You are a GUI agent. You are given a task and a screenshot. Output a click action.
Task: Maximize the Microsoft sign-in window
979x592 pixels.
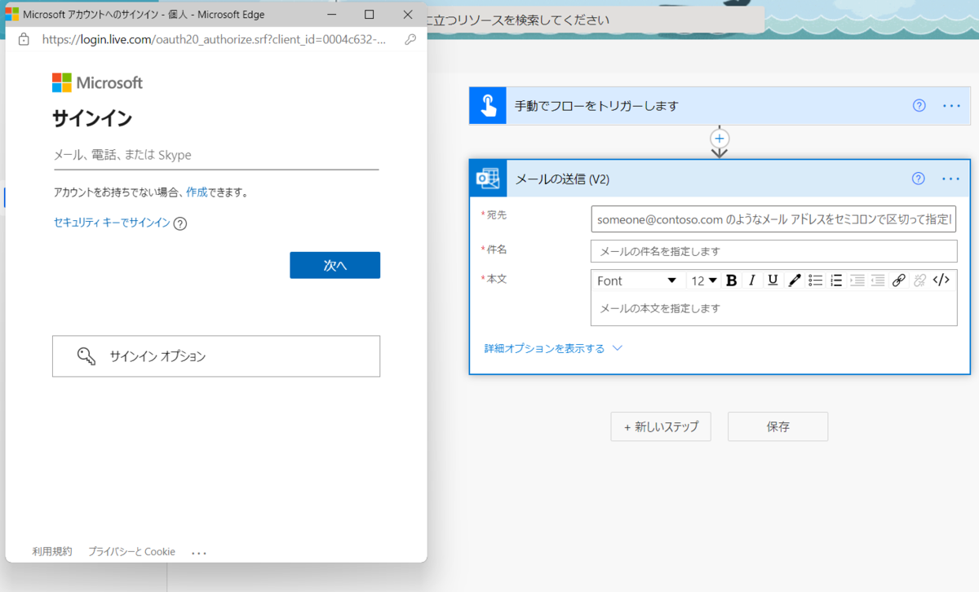[369, 15]
